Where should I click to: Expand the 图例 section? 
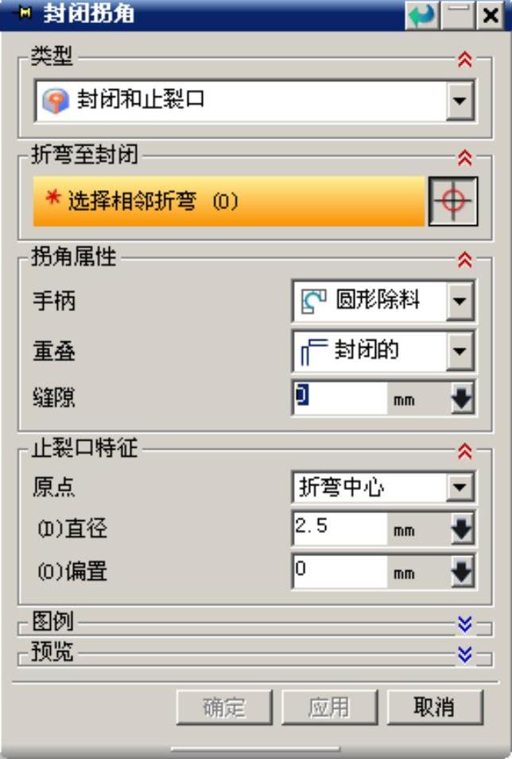click(465, 625)
